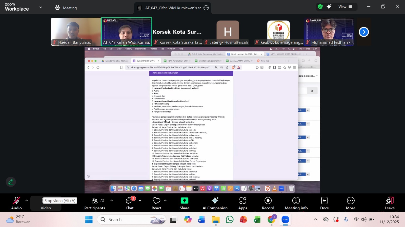
Task: Leave the meeting
Action: [x=390, y=203]
